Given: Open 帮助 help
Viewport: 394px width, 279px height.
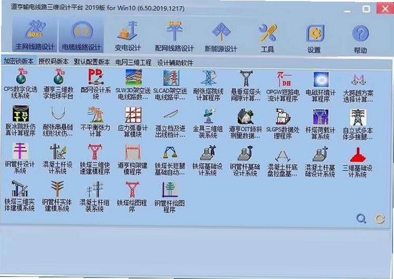Looking at the screenshot, I should tap(360, 39).
